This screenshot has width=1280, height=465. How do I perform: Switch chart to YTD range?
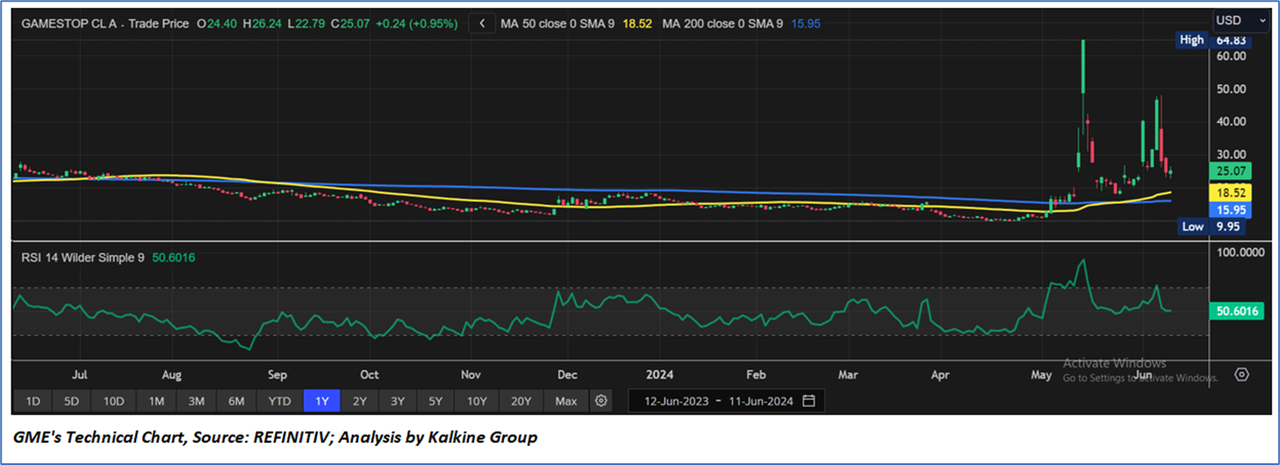click(279, 401)
